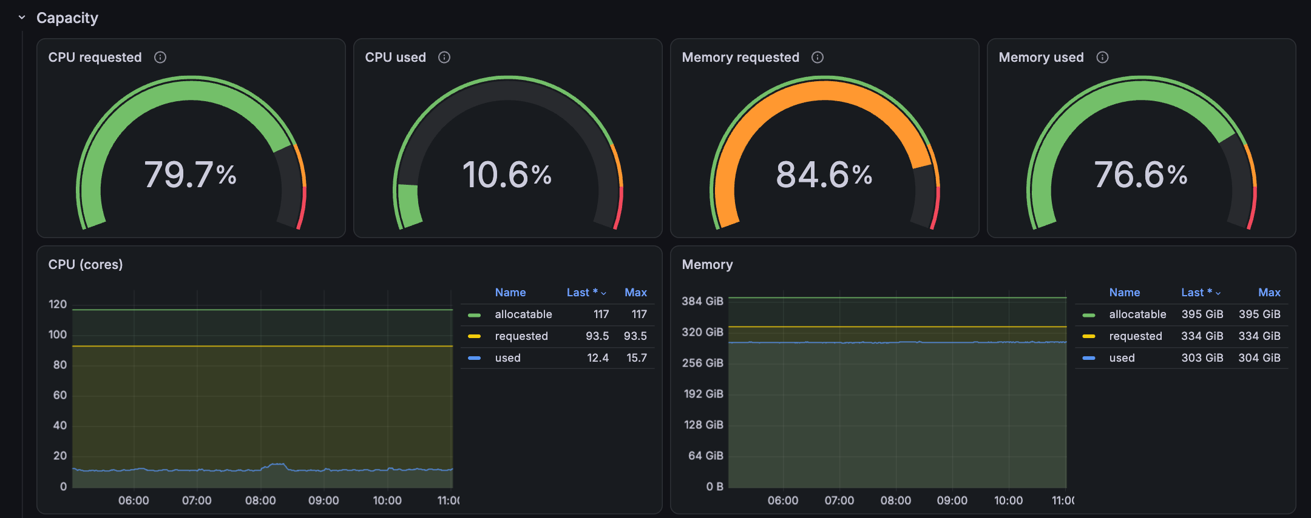The image size is (1311, 518).
Task: Click the 384 GiB label on Memory axis
Action: (702, 301)
